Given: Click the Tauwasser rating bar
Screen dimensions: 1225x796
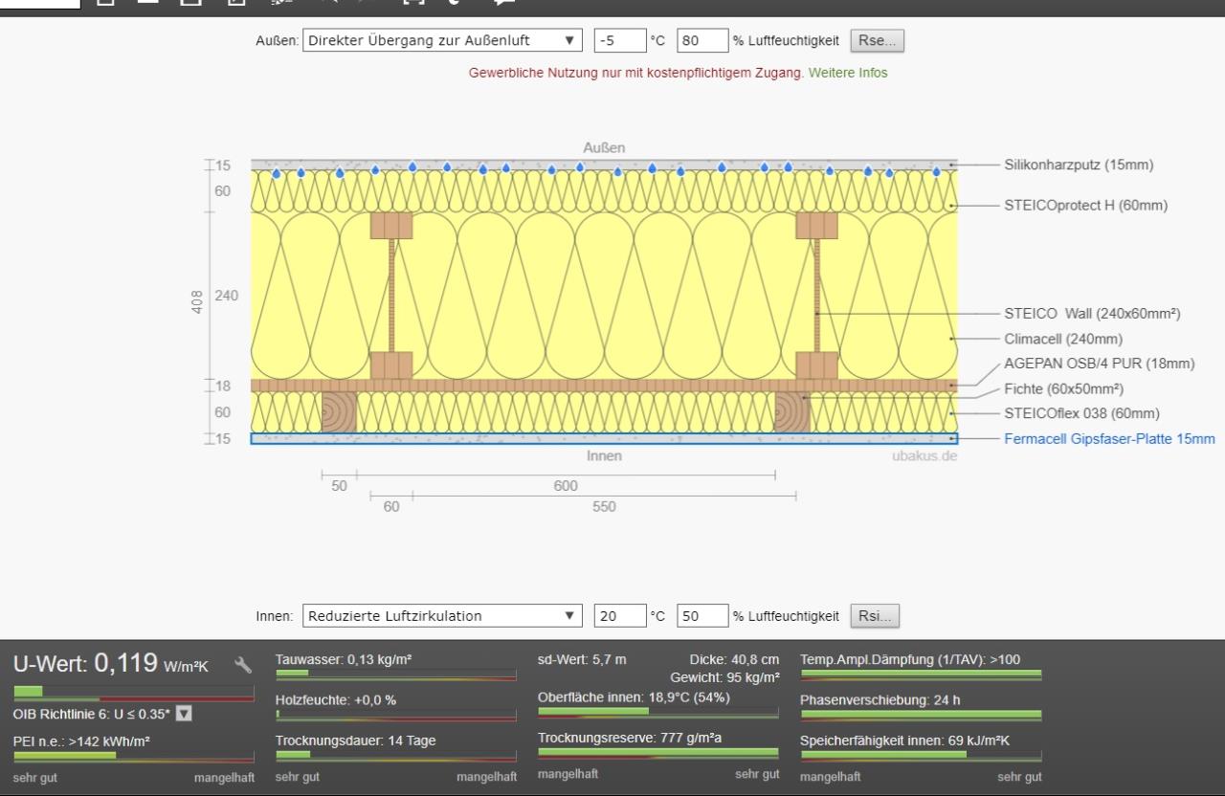Looking at the screenshot, I should pos(395,674).
